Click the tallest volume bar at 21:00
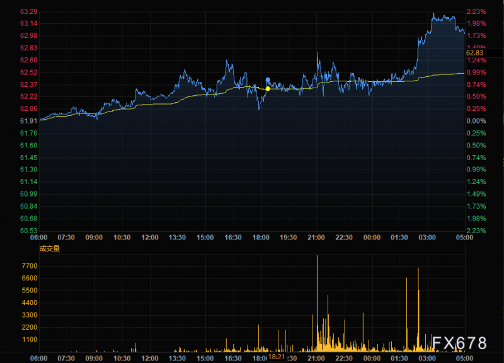This screenshot has width=504, height=363. pyautogui.click(x=317, y=303)
